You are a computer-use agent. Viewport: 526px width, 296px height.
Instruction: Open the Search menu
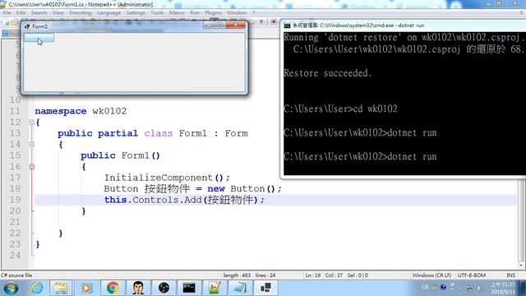[x=39, y=12]
